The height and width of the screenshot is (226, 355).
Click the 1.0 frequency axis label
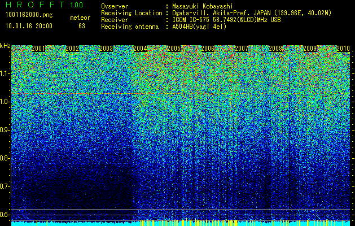tap(5, 102)
